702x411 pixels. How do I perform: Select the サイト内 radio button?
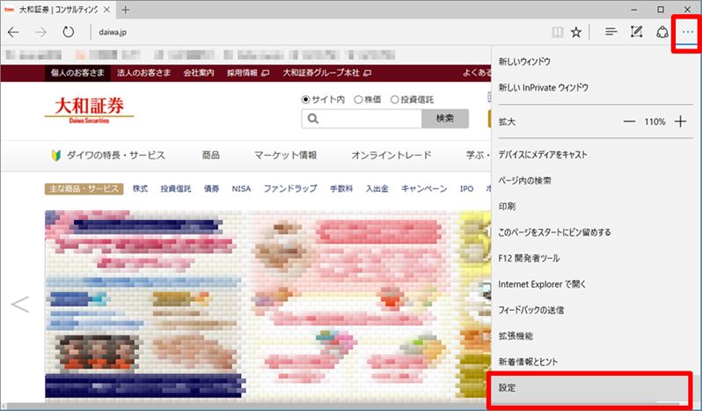(x=306, y=99)
